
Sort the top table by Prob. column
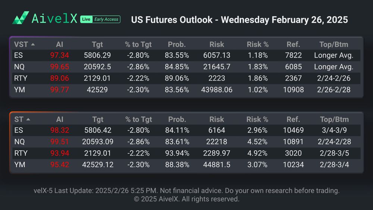click(x=176, y=44)
